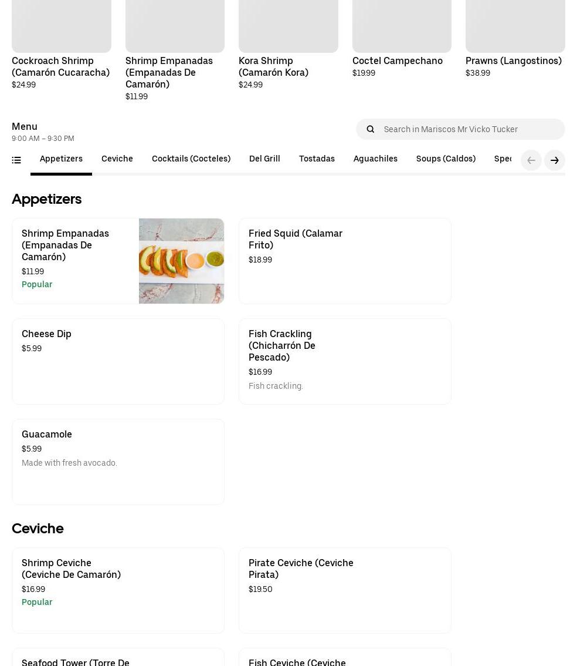Type in the Mariscos Mr Vicko search field

coord(469,129)
